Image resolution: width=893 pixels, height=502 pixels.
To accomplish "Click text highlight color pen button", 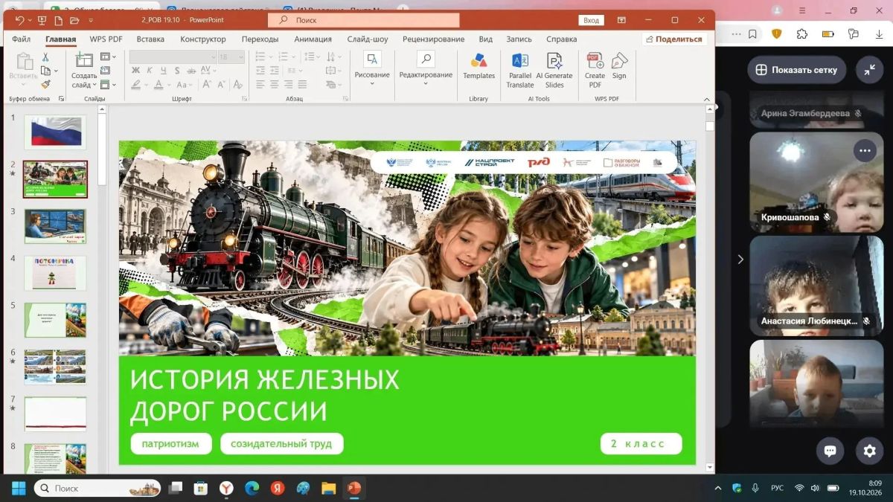I will pyautogui.click(x=136, y=85).
